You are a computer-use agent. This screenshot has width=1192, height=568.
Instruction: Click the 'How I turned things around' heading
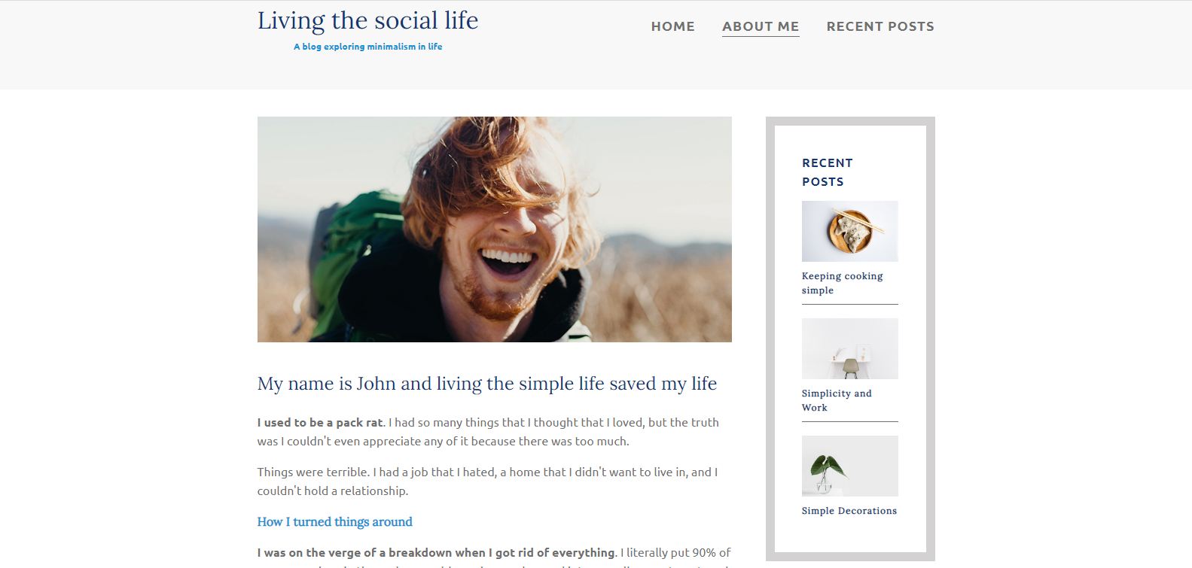(x=334, y=521)
